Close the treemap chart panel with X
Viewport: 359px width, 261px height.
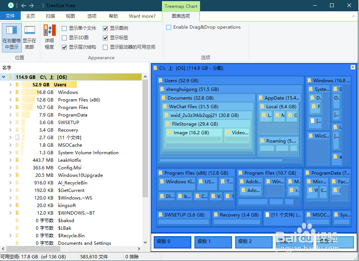click(353, 67)
